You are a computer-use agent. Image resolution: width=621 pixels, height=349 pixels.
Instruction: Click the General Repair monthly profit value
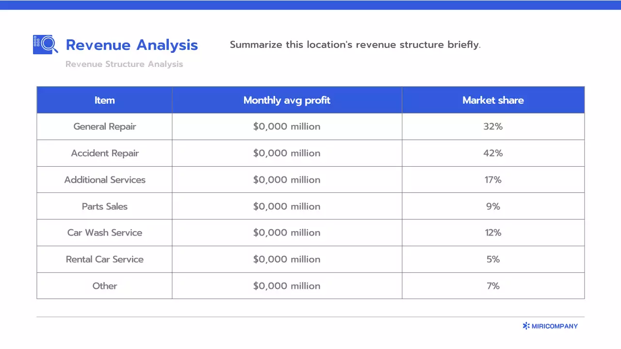coord(286,127)
